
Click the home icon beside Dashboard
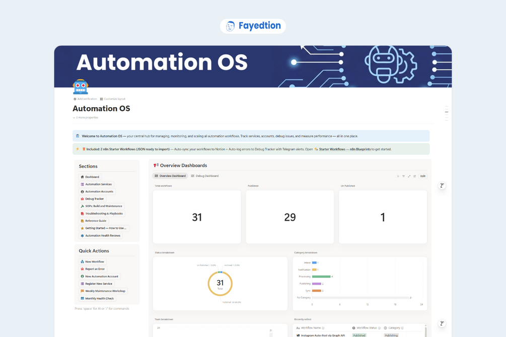(x=82, y=177)
